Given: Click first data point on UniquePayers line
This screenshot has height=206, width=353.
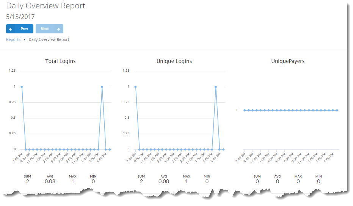Looking at the screenshot, I should [x=245, y=110].
